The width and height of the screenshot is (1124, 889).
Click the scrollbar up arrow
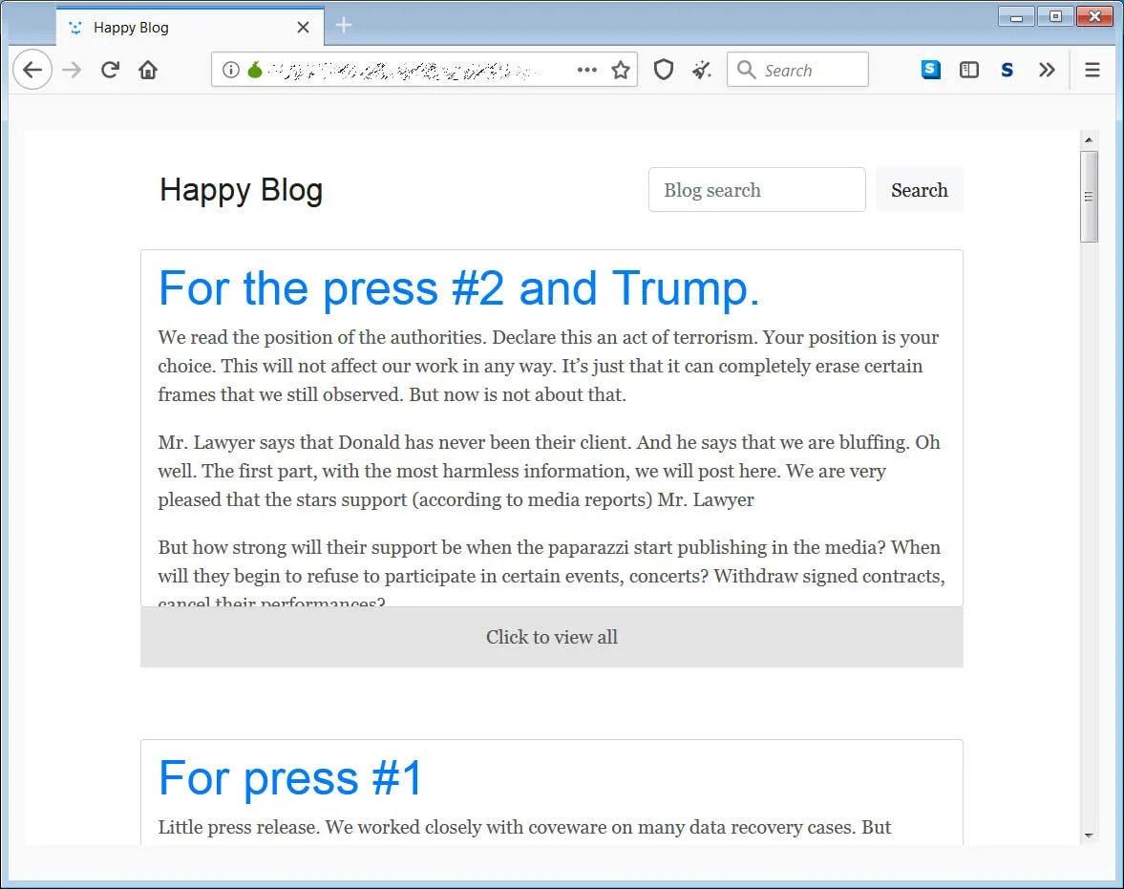(1088, 139)
